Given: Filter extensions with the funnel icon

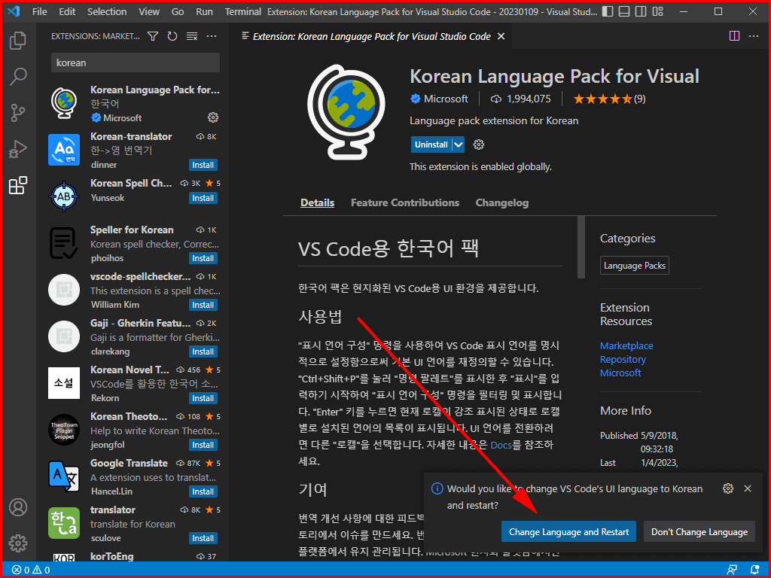Looking at the screenshot, I should (153, 36).
